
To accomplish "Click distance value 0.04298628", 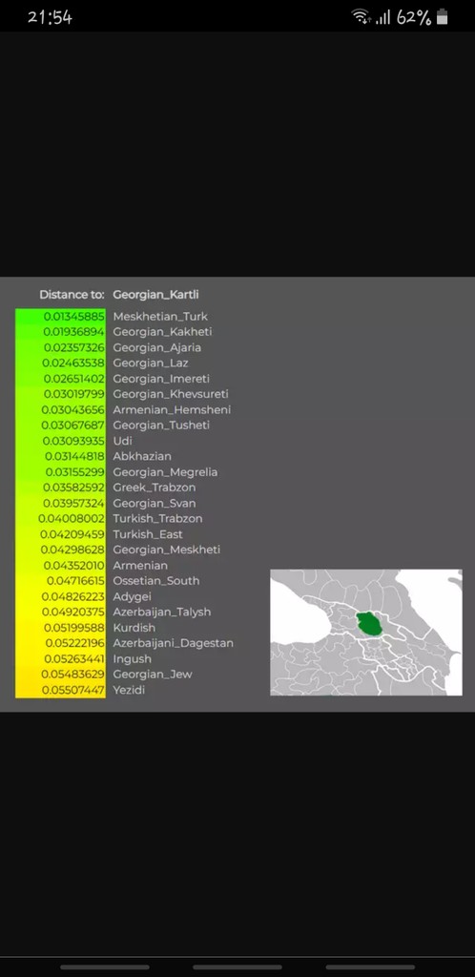I will pyautogui.click(x=72, y=551).
